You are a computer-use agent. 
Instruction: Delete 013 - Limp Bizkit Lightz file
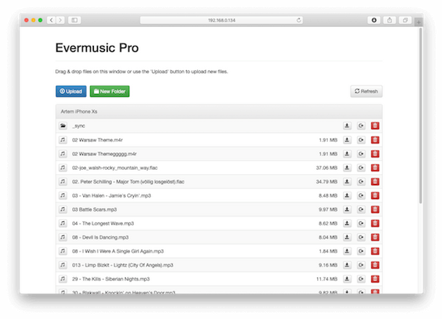[375, 265]
